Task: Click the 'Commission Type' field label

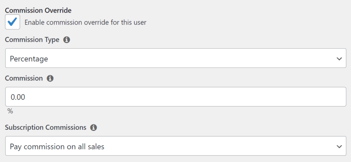Action: [32, 40]
